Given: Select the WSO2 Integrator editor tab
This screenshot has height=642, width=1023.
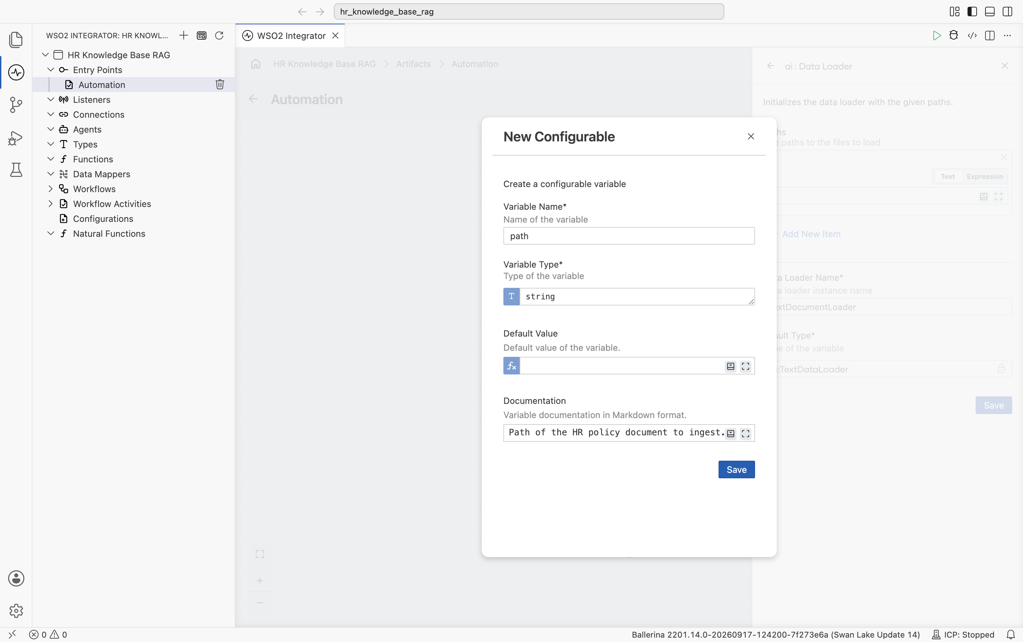Looking at the screenshot, I should 291,36.
